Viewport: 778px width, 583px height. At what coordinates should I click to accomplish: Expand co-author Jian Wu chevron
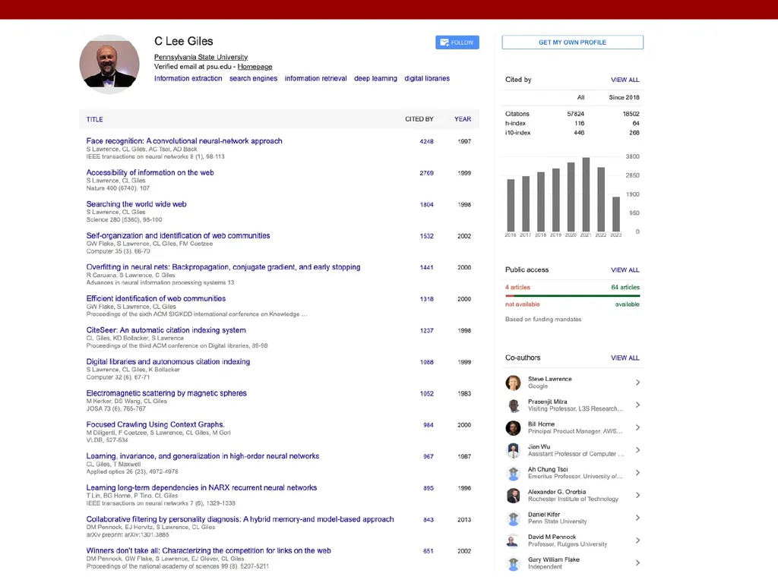pos(637,450)
